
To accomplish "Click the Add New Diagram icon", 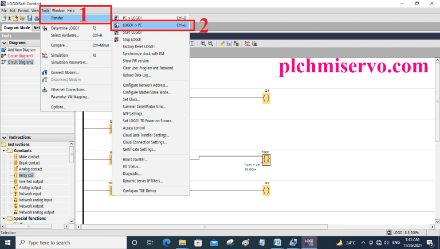I will click(3, 50).
